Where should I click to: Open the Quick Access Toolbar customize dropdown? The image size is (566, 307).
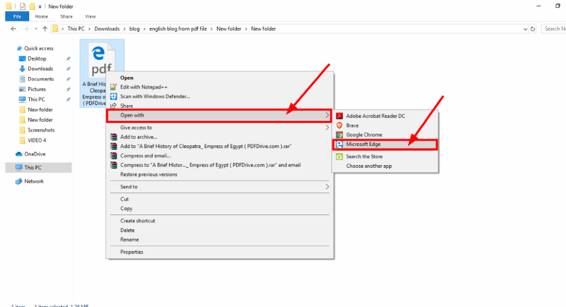click(x=40, y=7)
